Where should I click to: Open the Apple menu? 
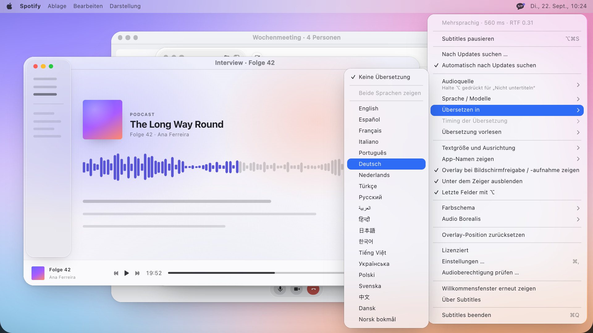(x=9, y=6)
